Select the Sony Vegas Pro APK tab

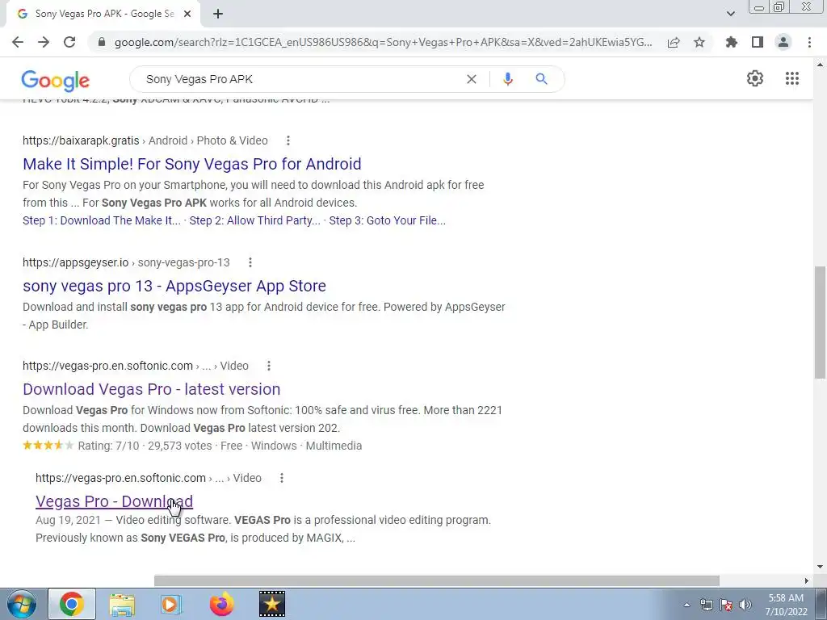[103, 14]
